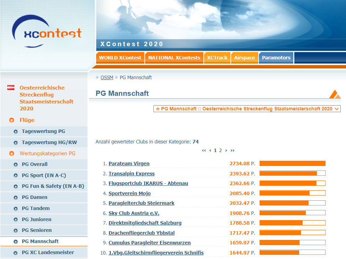346x259 pixels.
Task: Select PG Tandem category
Action: [x=36, y=208]
